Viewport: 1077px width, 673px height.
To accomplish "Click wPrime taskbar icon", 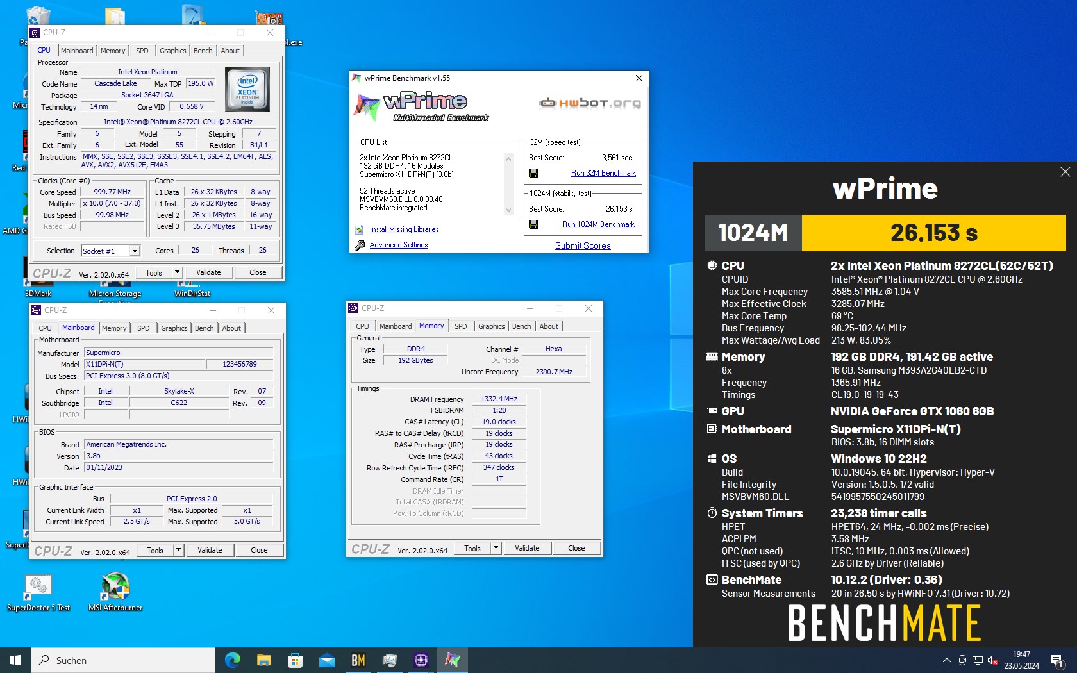I will 452,660.
